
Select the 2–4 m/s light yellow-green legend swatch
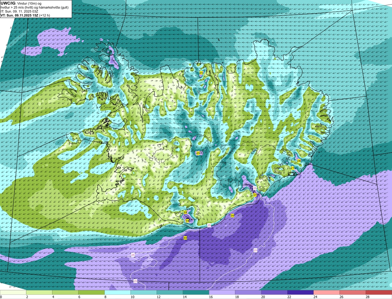coord(40,293)
